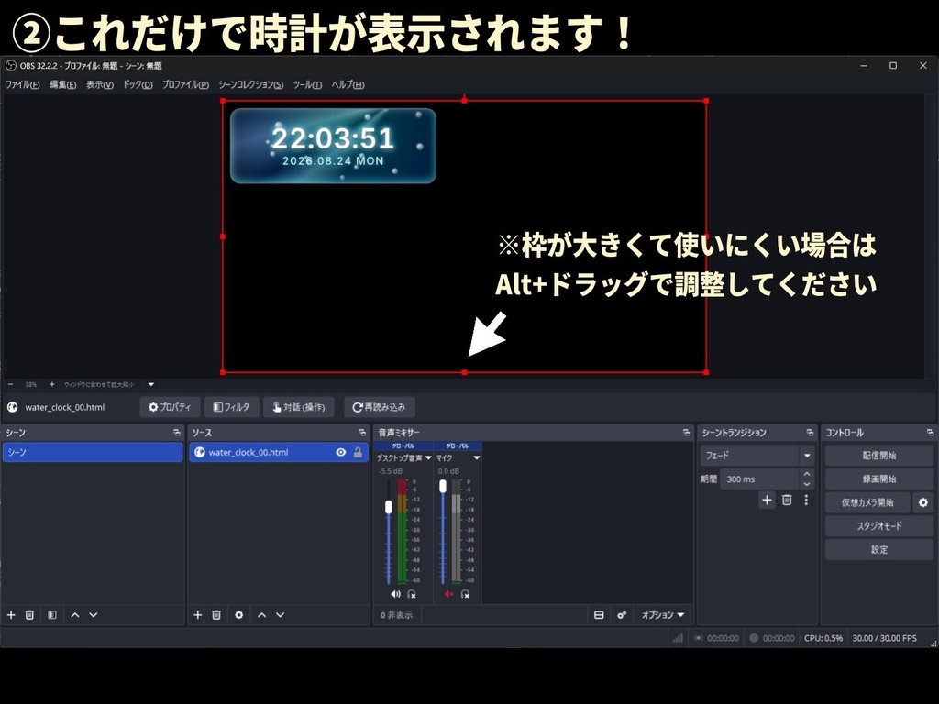Image resolution: width=939 pixels, height=704 pixels.
Task: Open virtual camera settings gear
Action: 923,502
